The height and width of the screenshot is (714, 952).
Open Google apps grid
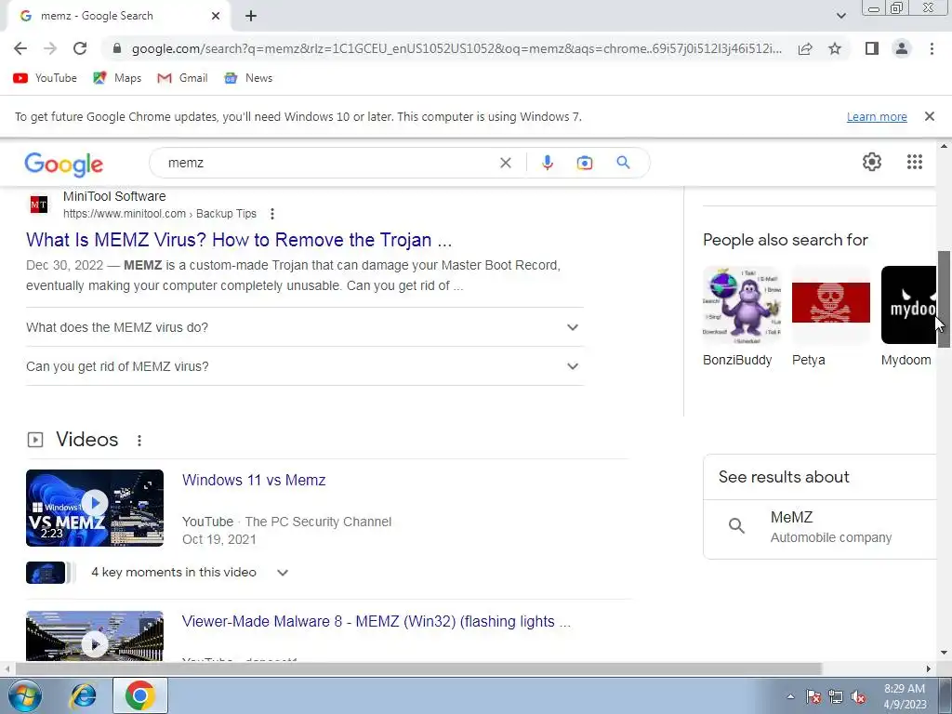point(915,162)
